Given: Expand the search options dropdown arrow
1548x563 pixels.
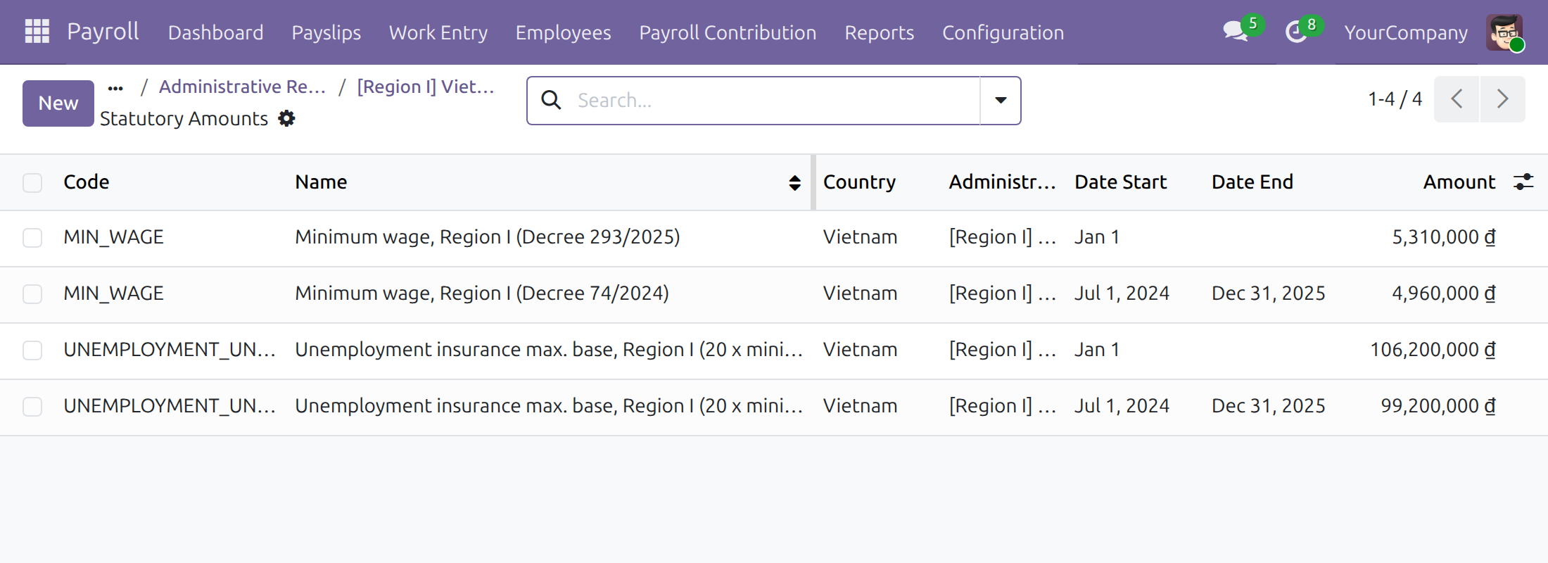Looking at the screenshot, I should pyautogui.click(x=1001, y=101).
